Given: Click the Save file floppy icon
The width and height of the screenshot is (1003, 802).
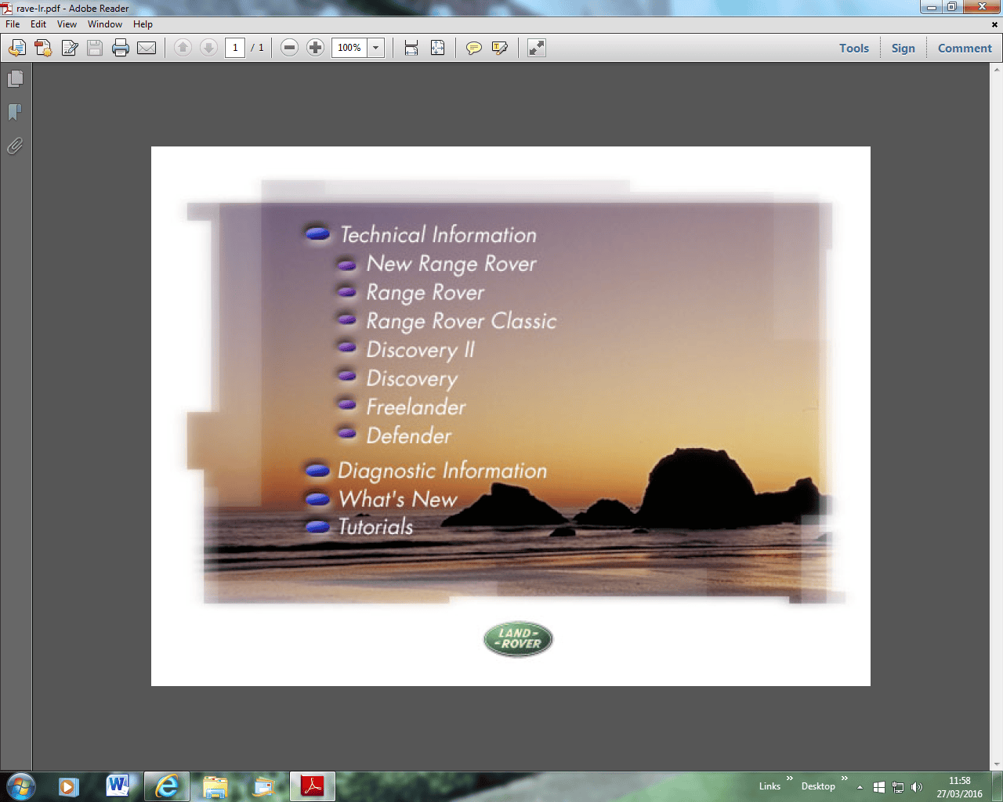Looking at the screenshot, I should pyautogui.click(x=95, y=48).
